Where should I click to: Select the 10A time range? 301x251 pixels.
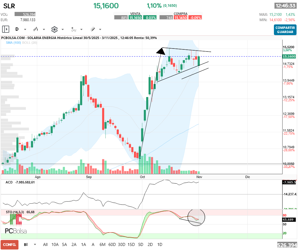[55, 244]
